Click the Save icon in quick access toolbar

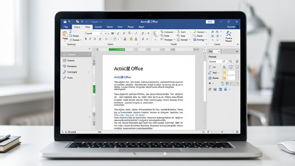65,22
